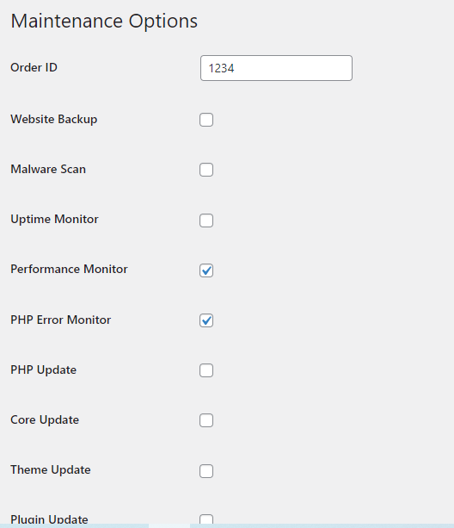Click the Order ID label text
Viewport: 454px width, 528px height.
click(x=34, y=67)
